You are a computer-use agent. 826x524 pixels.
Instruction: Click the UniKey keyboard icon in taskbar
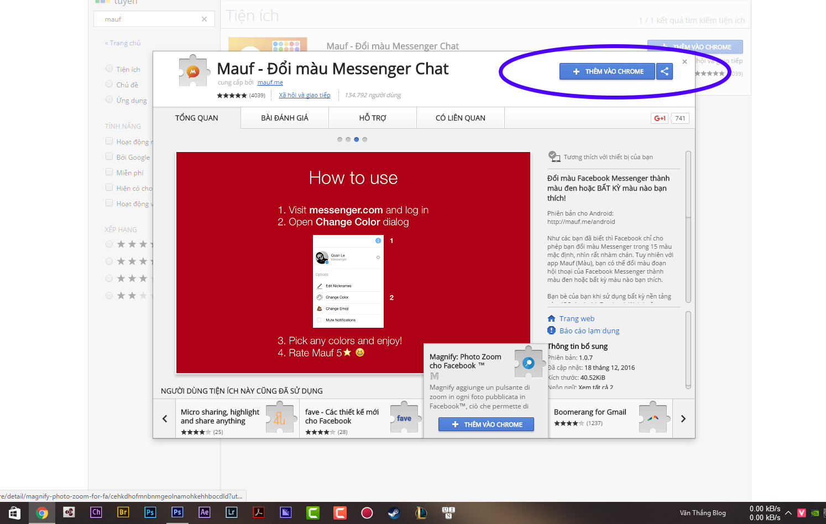(448, 513)
